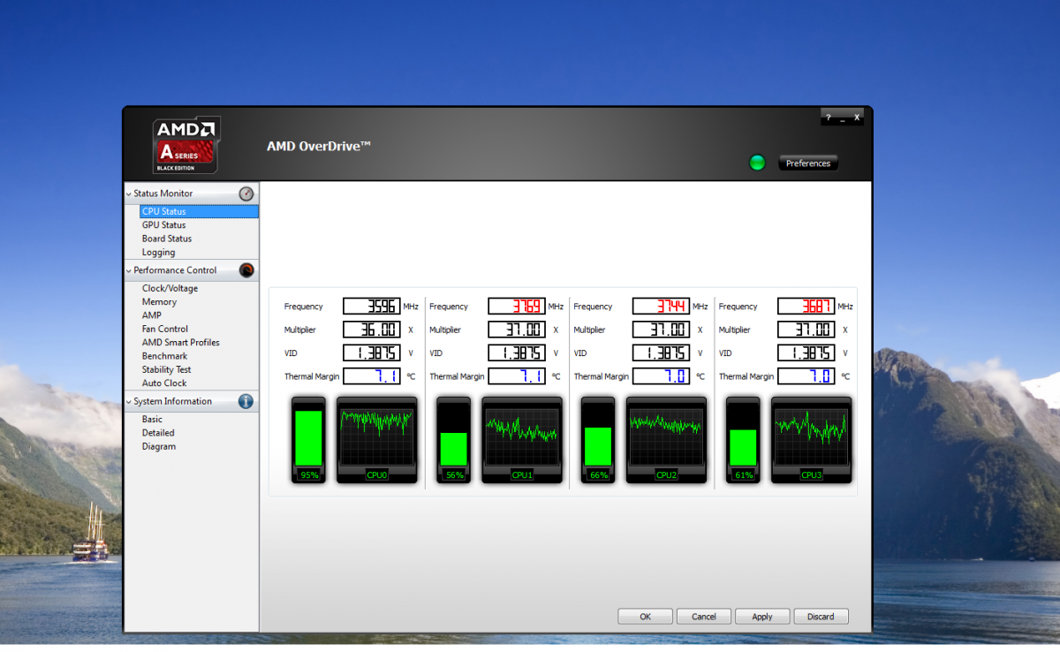Click the 3596 MHz frequency value
Image resolution: width=1060 pixels, height=652 pixels.
pos(372,307)
